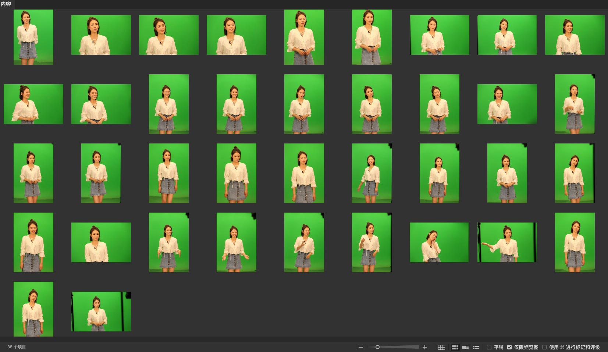608x352 pixels.
Task: Click the plus button to enlarge thumbnails
Action: tap(425, 347)
